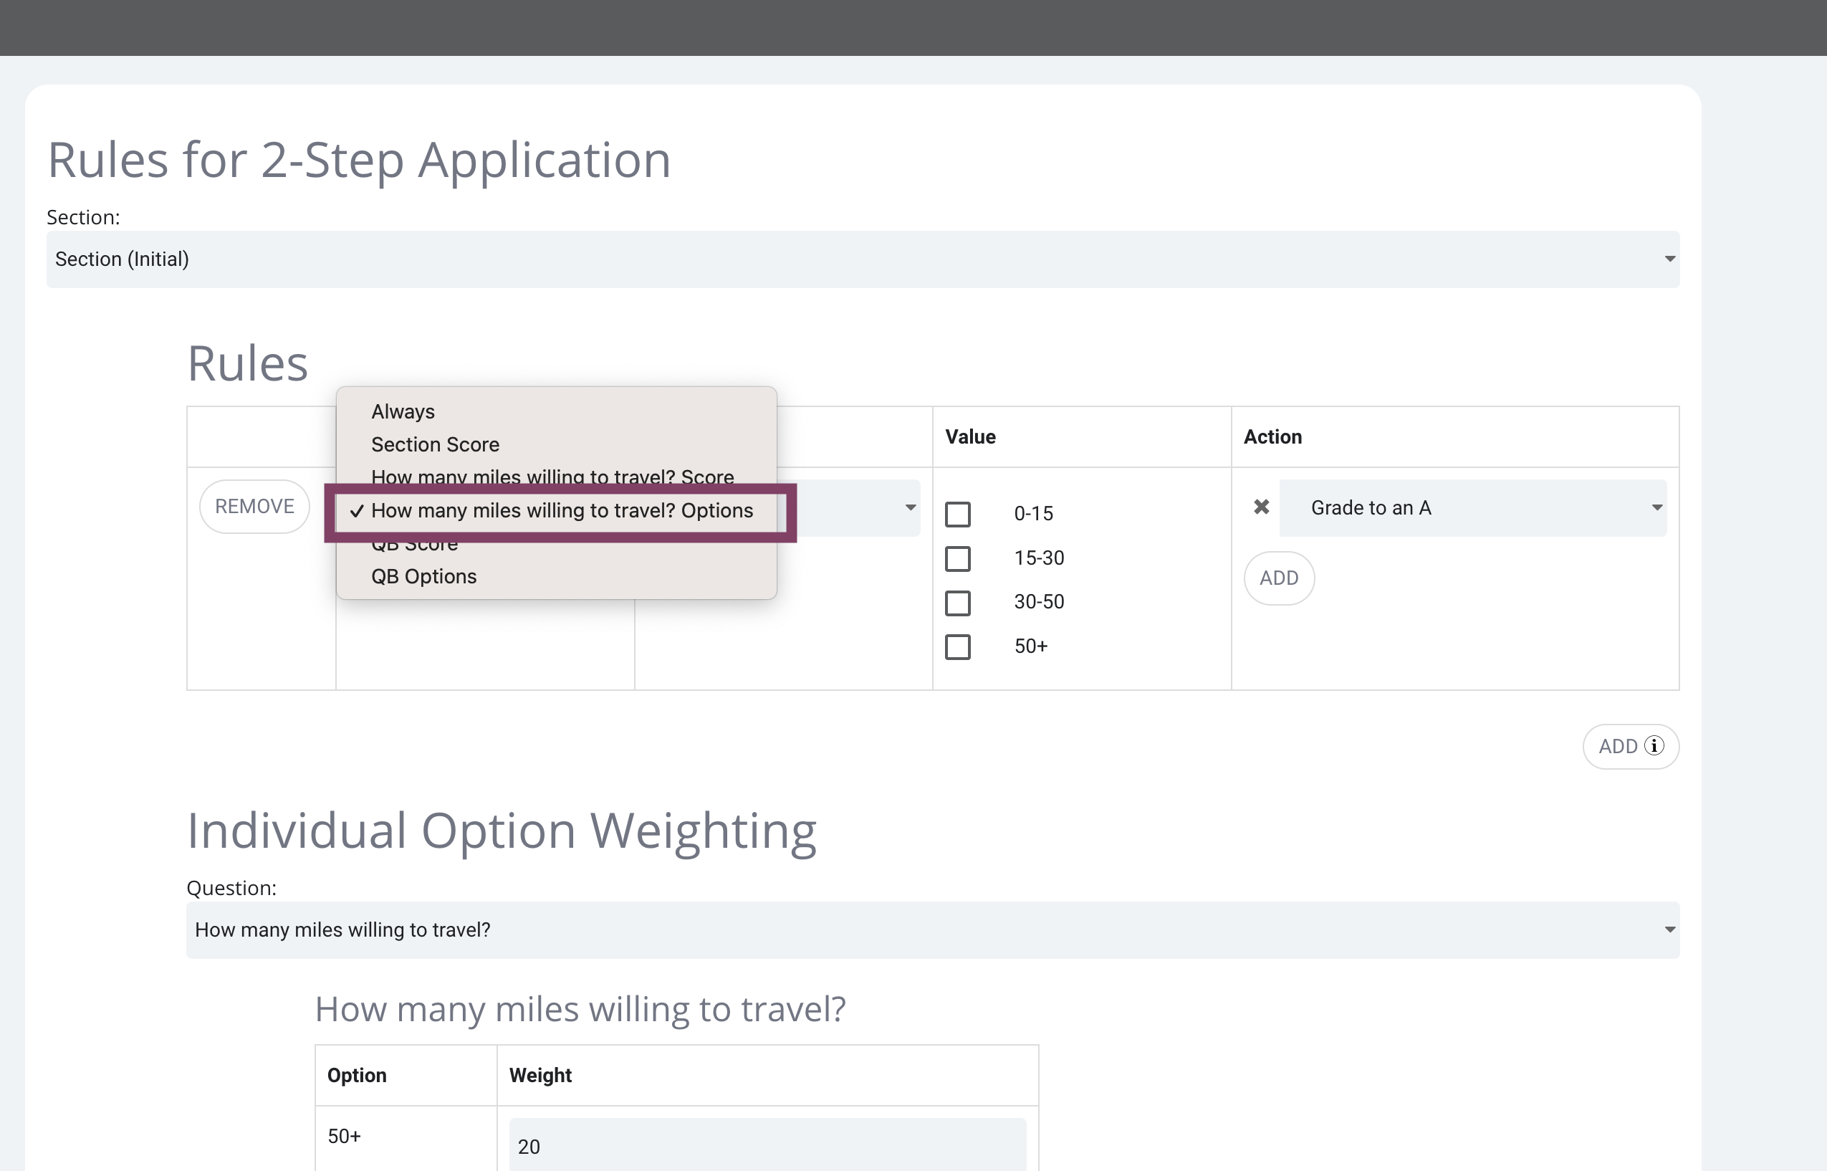Click ADD under the Grade action

click(1278, 578)
